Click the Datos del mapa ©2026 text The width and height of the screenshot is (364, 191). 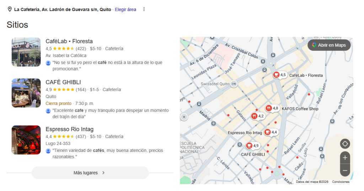[312, 182]
